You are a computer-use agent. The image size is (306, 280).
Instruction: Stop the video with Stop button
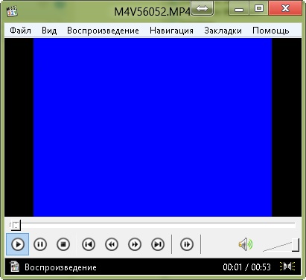click(63, 244)
